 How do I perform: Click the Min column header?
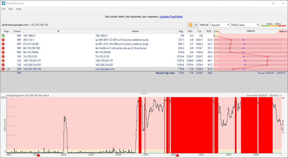[x=190, y=31]
